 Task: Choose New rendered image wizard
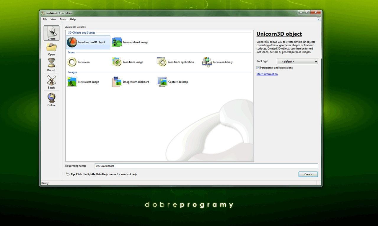coord(130,42)
